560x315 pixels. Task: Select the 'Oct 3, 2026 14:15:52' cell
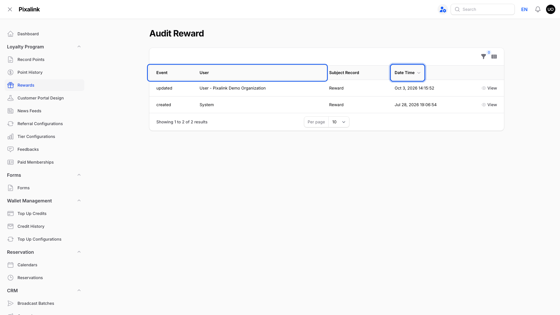click(x=414, y=88)
